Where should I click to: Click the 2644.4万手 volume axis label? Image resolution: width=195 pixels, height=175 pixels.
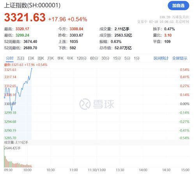coord(12,148)
